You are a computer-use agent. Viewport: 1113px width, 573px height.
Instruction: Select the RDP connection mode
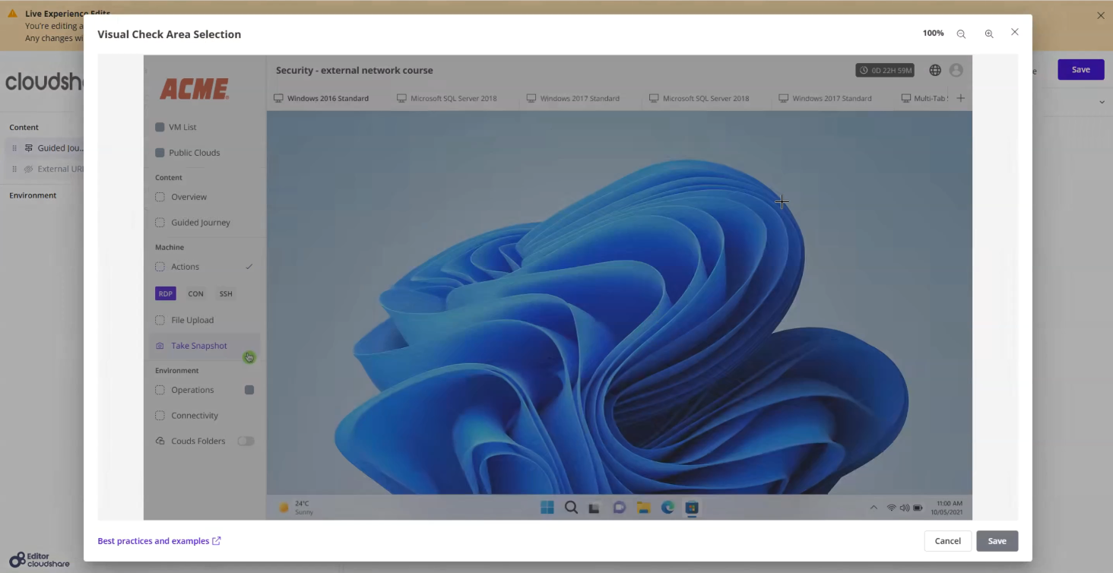[x=166, y=294]
